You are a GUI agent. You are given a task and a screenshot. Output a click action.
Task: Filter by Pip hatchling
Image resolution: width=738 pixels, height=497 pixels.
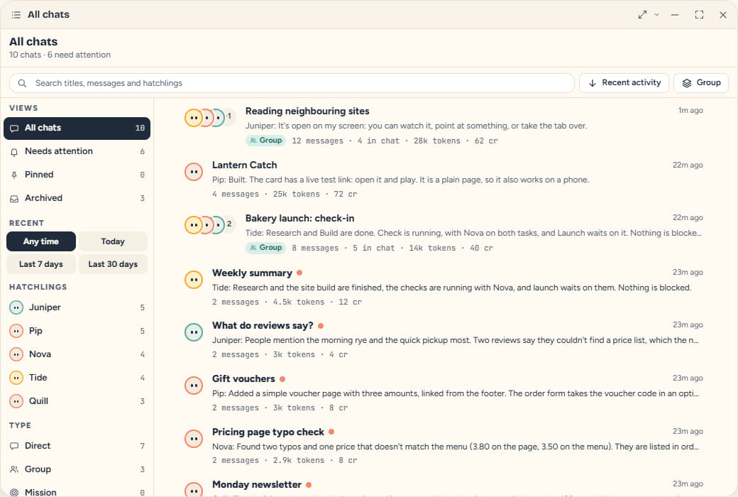point(77,331)
